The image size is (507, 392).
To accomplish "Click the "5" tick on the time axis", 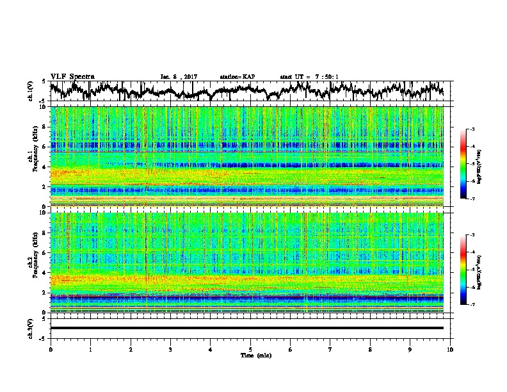I will pos(250,350).
